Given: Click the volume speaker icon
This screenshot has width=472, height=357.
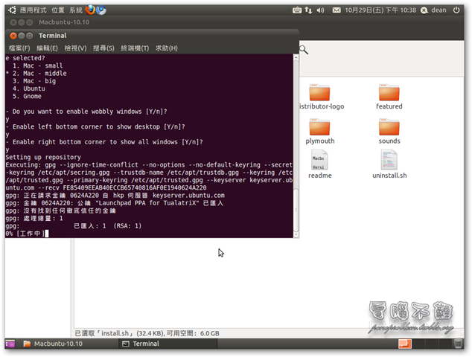Looking at the screenshot, I should pyautogui.click(x=320, y=10).
